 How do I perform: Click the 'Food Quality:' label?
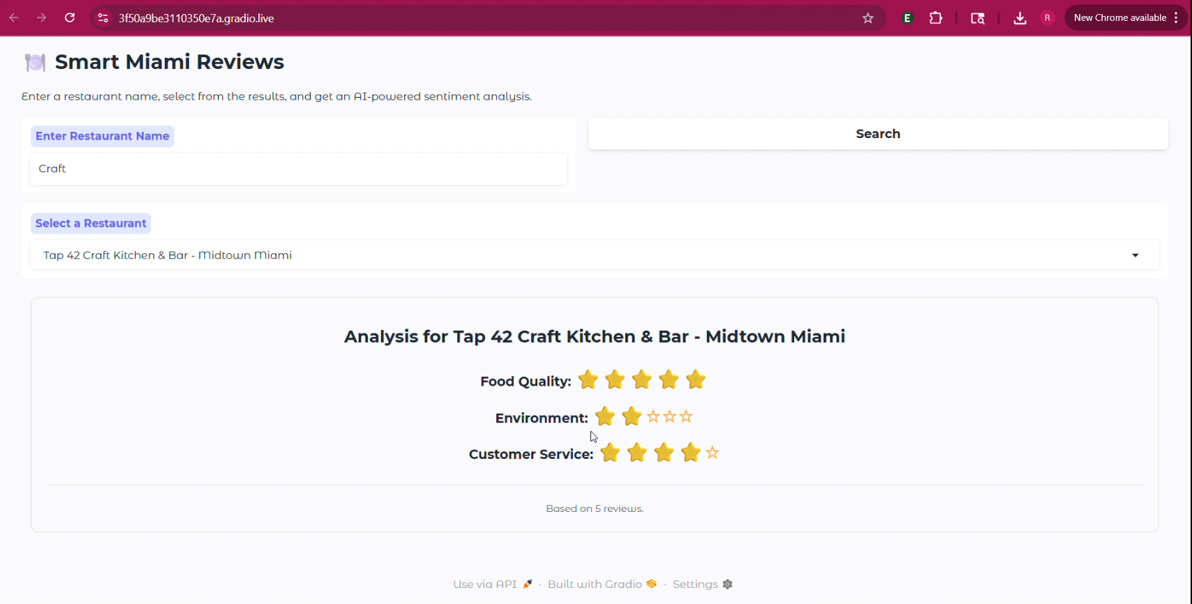click(x=526, y=382)
